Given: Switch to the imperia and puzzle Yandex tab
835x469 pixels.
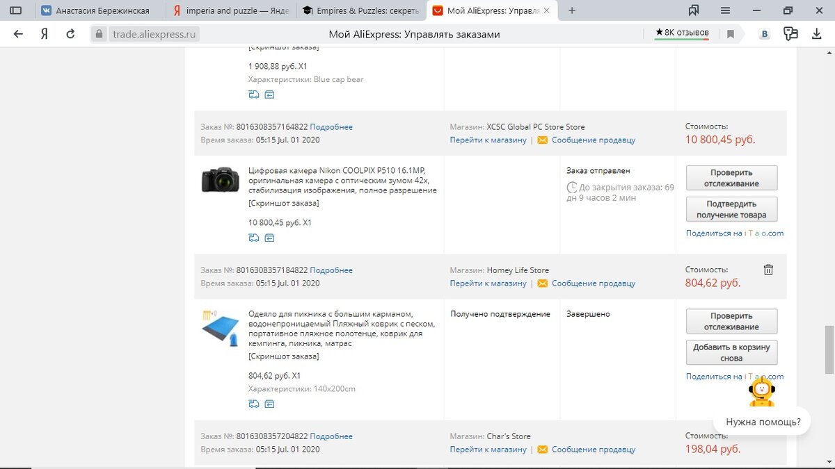Looking at the screenshot, I should click(x=232, y=10).
